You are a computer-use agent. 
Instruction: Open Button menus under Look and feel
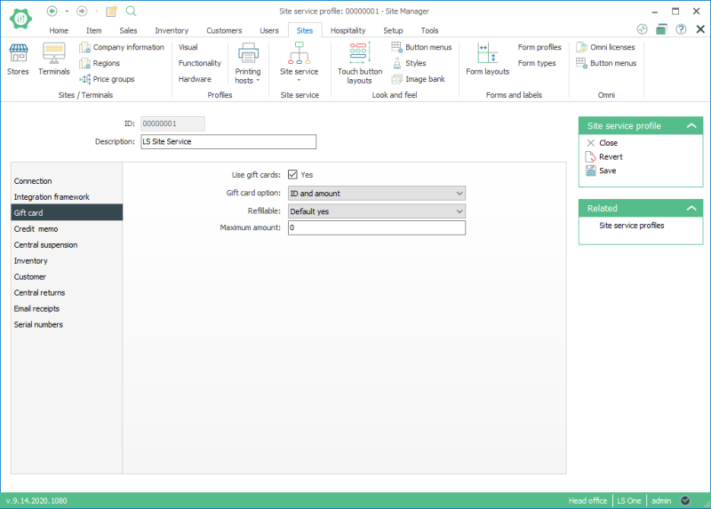[x=421, y=47]
